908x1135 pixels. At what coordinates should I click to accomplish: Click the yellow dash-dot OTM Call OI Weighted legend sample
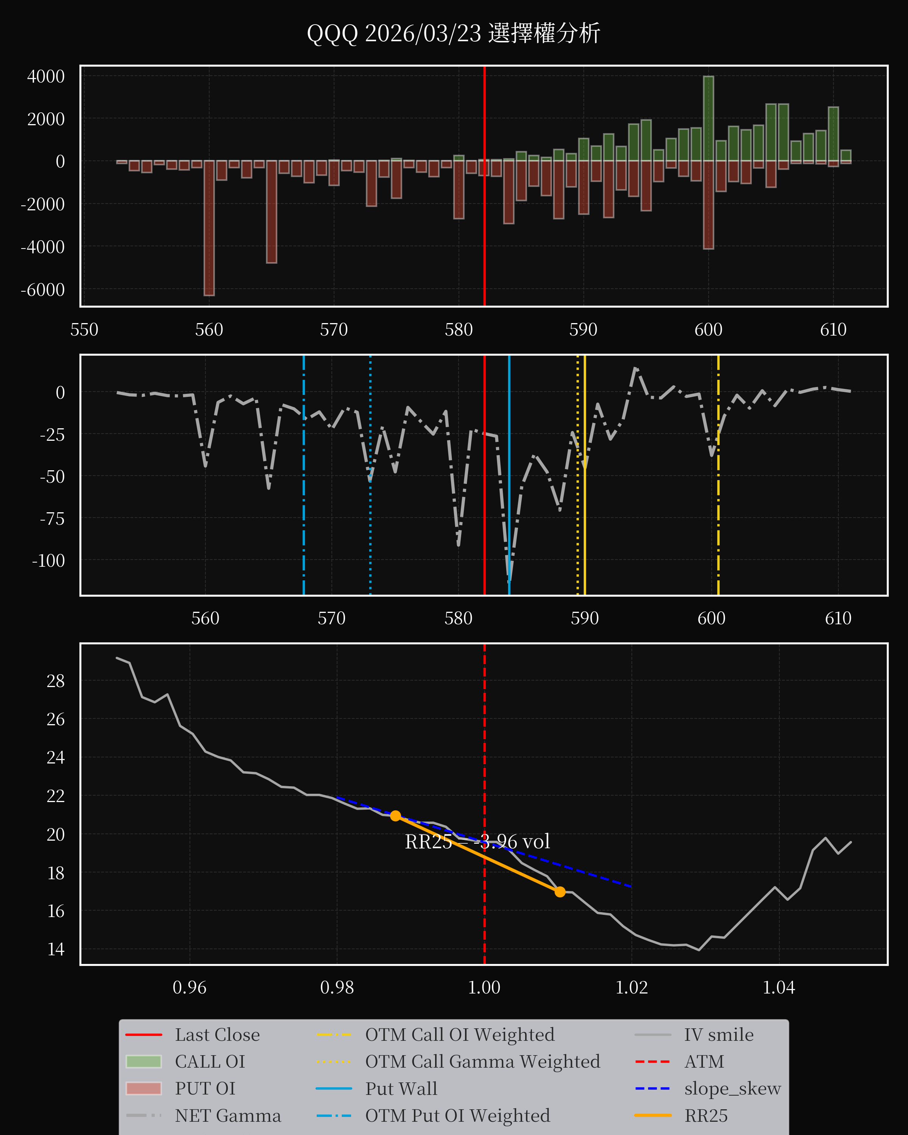[x=334, y=1035]
